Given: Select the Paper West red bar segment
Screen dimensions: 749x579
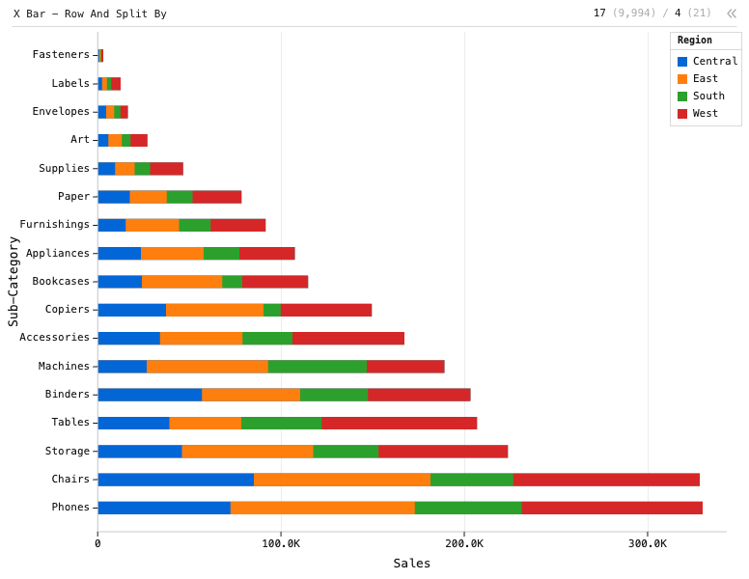Looking at the screenshot, I should [217, 197].
